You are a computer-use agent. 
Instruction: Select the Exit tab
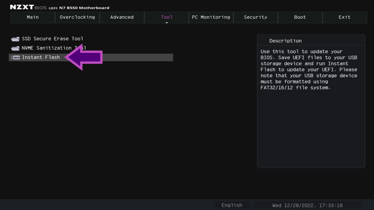(x=344, y=17)
